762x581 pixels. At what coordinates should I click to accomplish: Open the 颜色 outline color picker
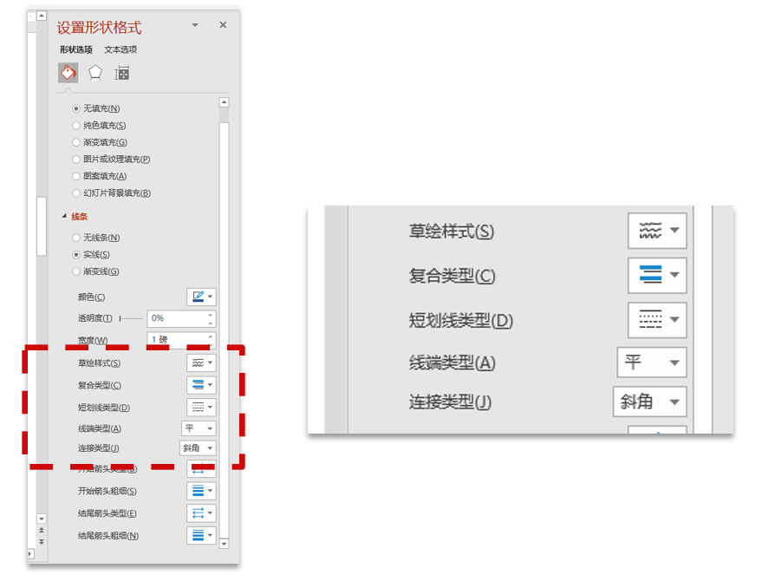pyautogui.click(x=201, y=296)
